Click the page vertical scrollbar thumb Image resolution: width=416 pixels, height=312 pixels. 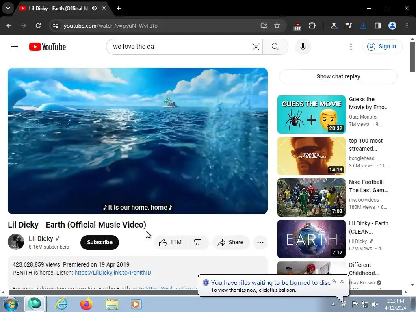[x=412, y=57]
